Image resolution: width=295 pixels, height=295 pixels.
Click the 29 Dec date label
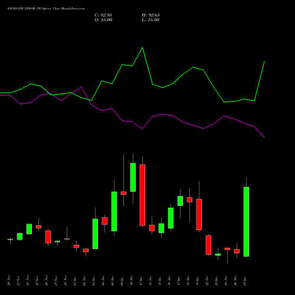click(245, 281)
